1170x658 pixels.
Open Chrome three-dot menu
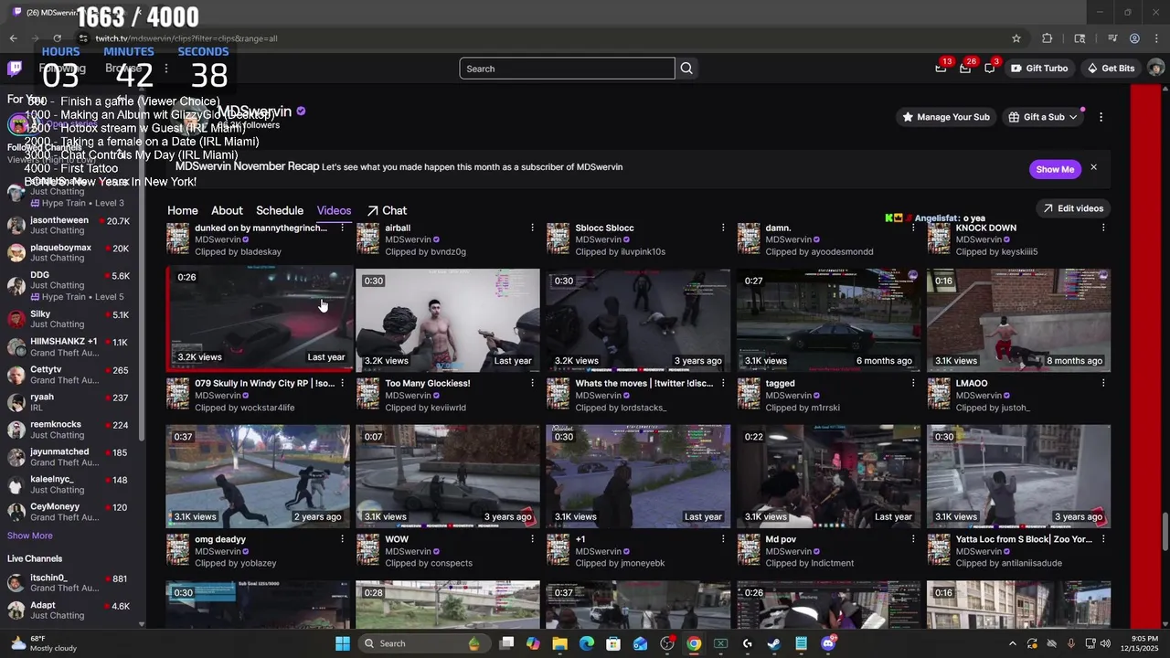point(1155,38)
